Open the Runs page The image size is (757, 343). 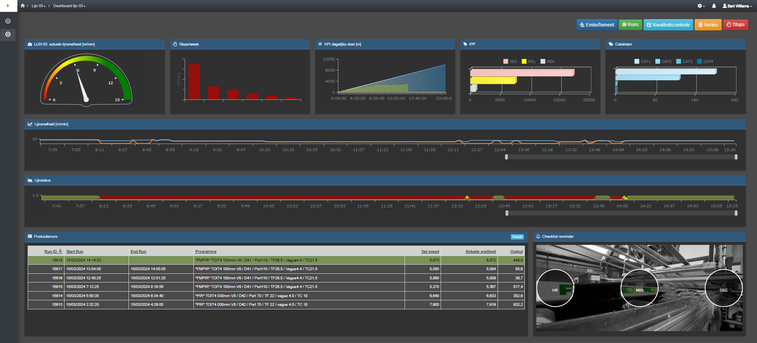630,25
